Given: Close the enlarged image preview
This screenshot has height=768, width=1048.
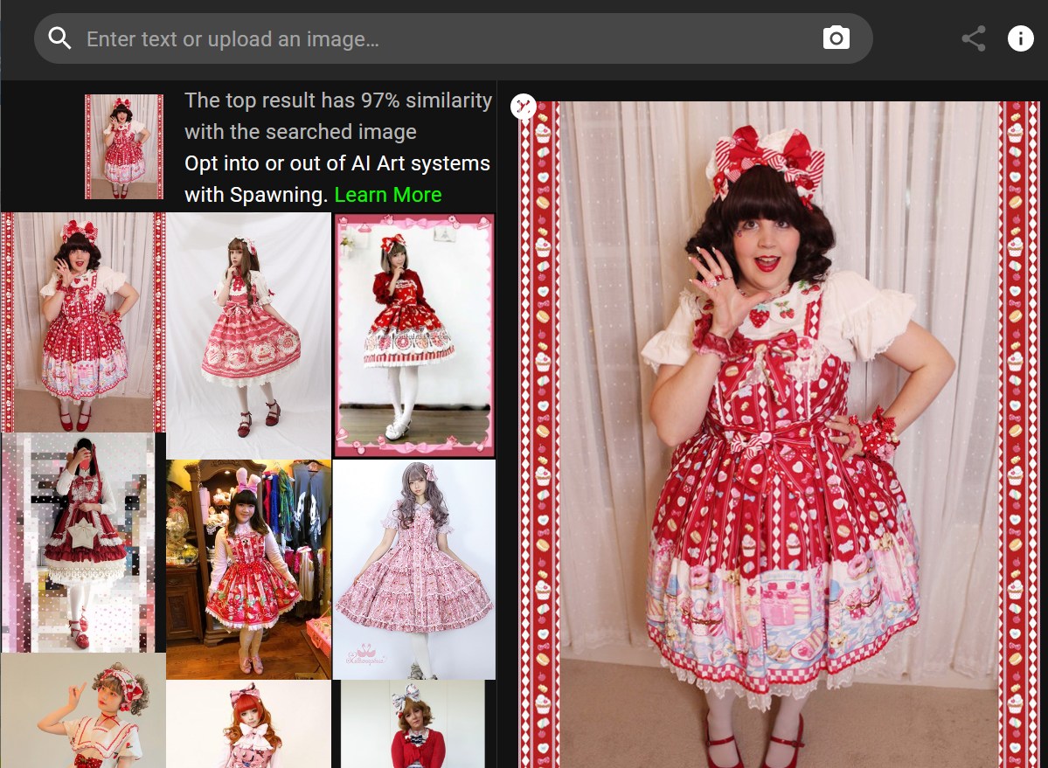Looking at the screenshot, I should 523,107.
